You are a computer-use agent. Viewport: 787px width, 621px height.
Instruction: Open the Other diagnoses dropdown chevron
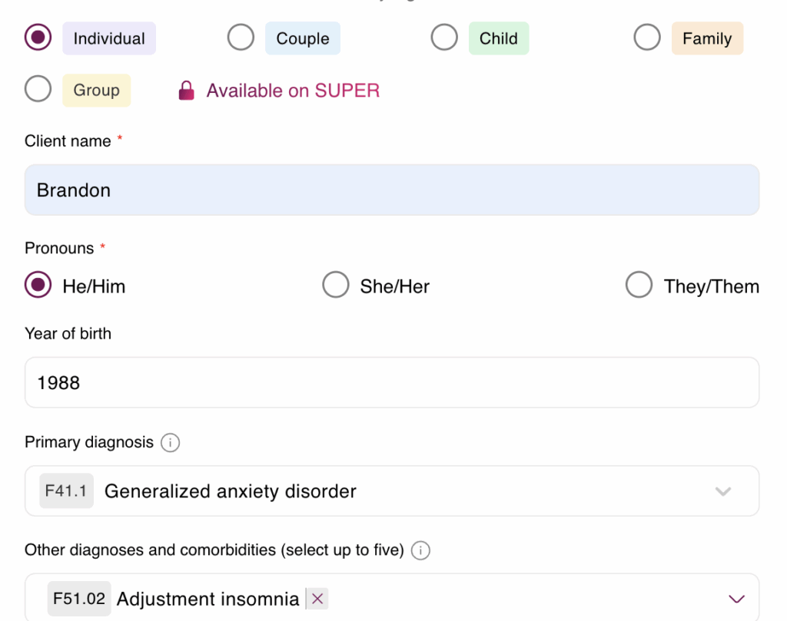(x=736, y=599)
